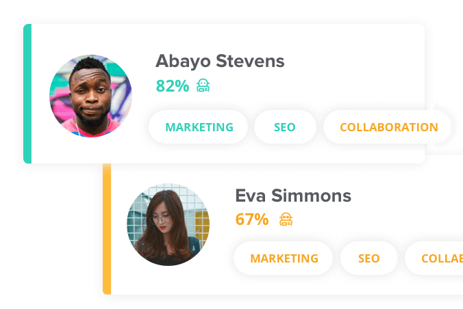This screenshot has width=463, height=309.
Task: Click the teal accent bar on Abayo's card
Action: pos(27,94)
